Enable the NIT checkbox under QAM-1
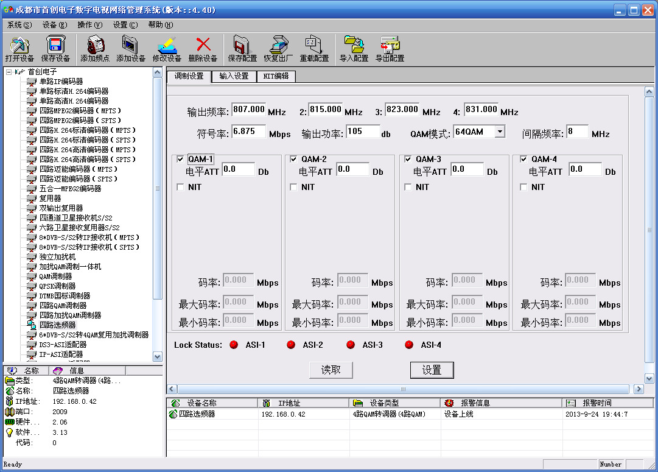This screenshot has height=472, width=658. pos(180,188)
